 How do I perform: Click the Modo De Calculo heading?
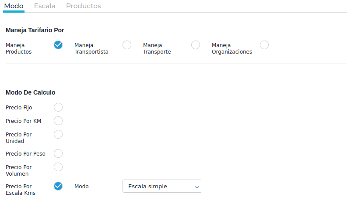[x=30, y=92]
